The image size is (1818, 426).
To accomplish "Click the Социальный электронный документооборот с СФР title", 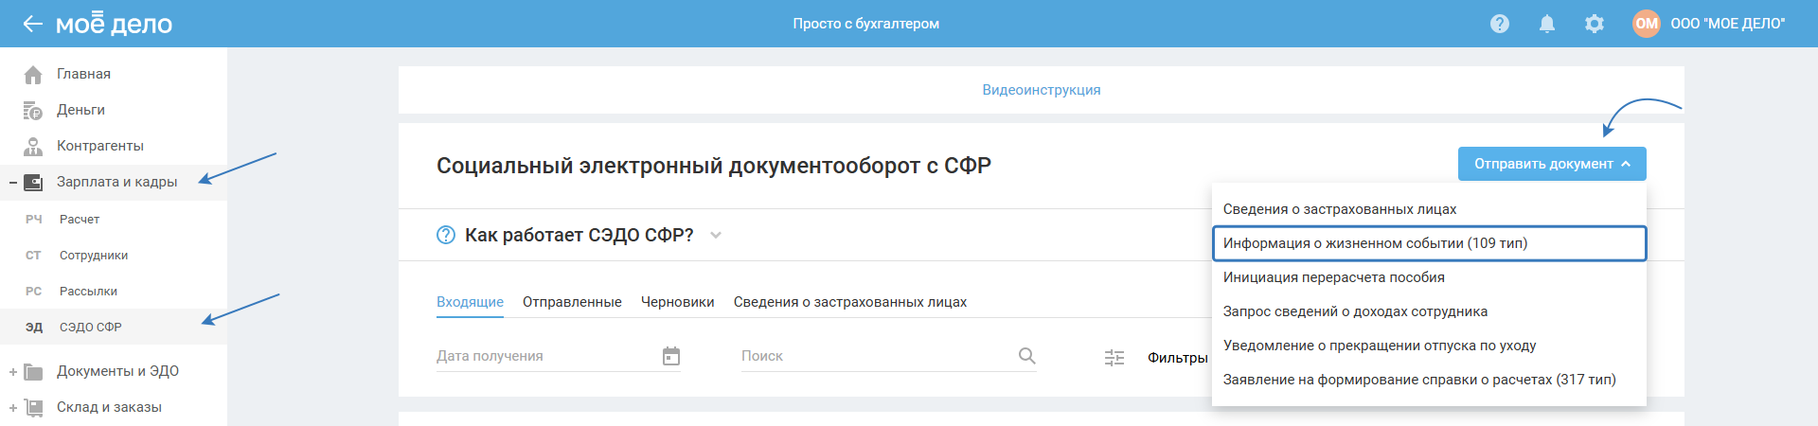I will (714, 166).
